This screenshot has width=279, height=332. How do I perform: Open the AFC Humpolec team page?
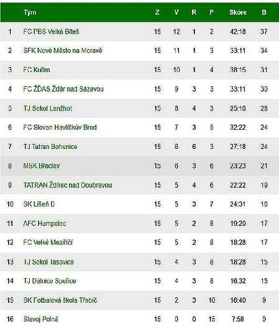(45, 223)
